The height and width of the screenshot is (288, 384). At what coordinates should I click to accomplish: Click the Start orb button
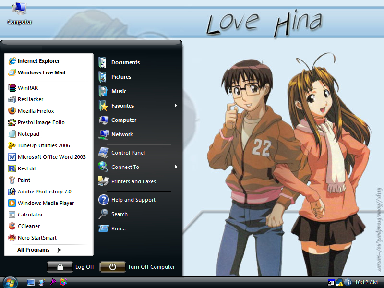pyautogui.click(x=10, y=283)
